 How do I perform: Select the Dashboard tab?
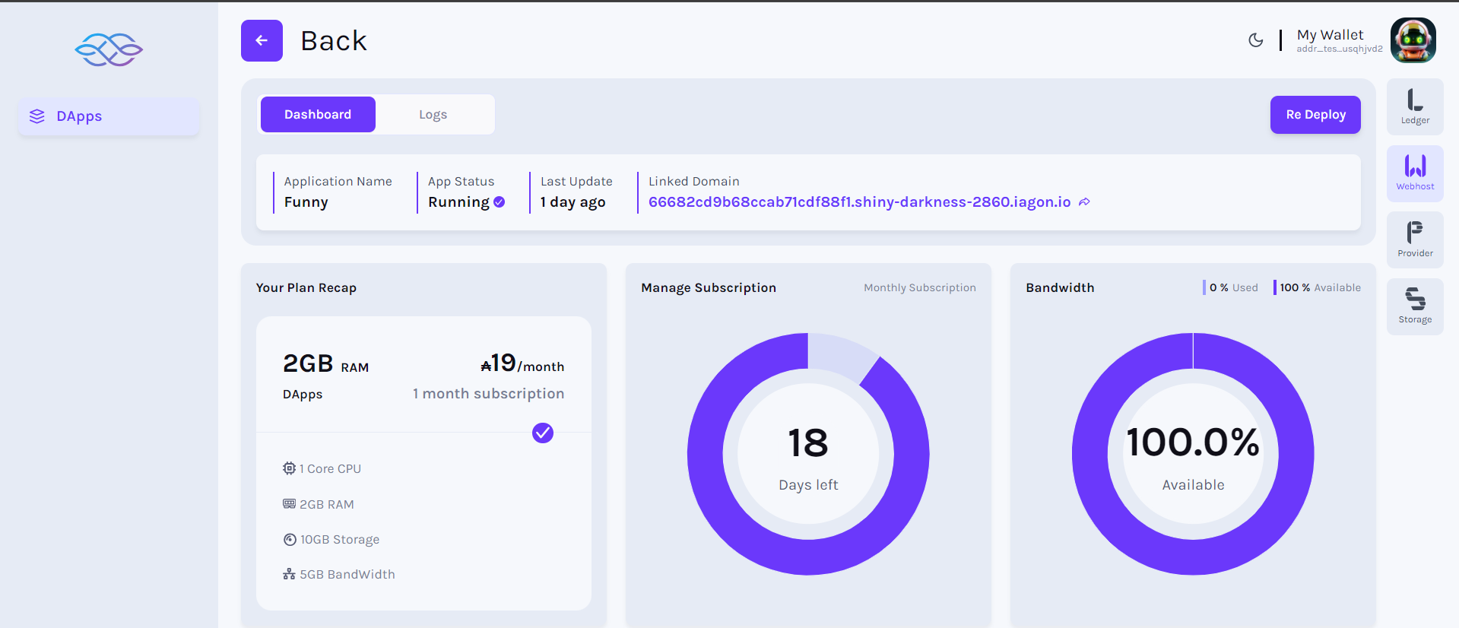pos(318,115)
